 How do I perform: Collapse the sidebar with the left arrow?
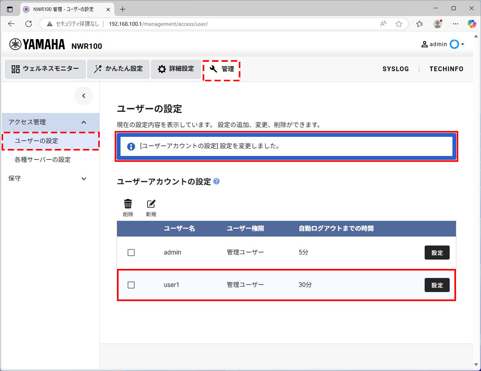83,95
